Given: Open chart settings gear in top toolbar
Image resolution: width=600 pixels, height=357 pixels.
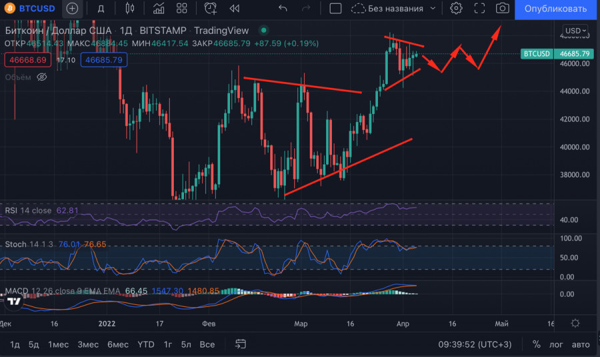Looking at the screenshot, I should pyautogui.click(x=456, y=8).
